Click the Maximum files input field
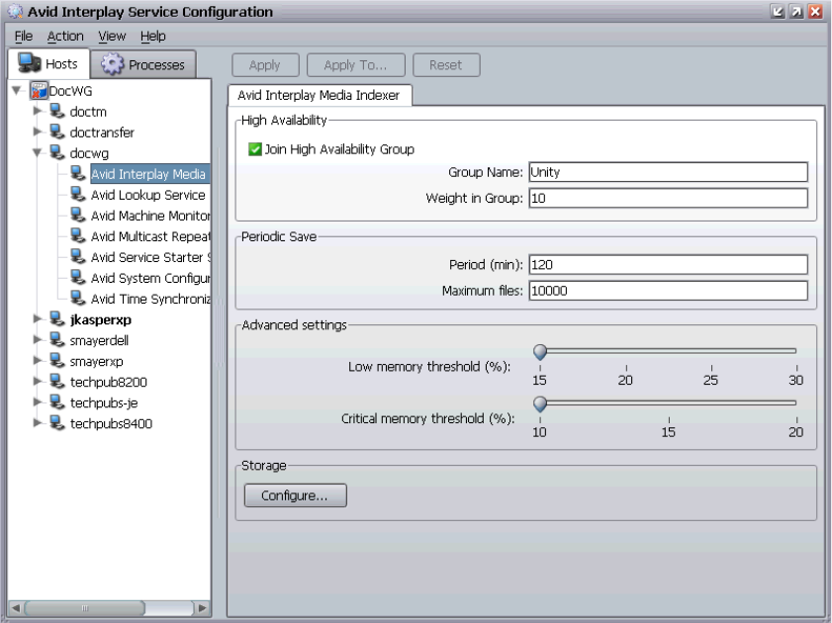Viewport: 832px width, 623px height. (668, 290)
